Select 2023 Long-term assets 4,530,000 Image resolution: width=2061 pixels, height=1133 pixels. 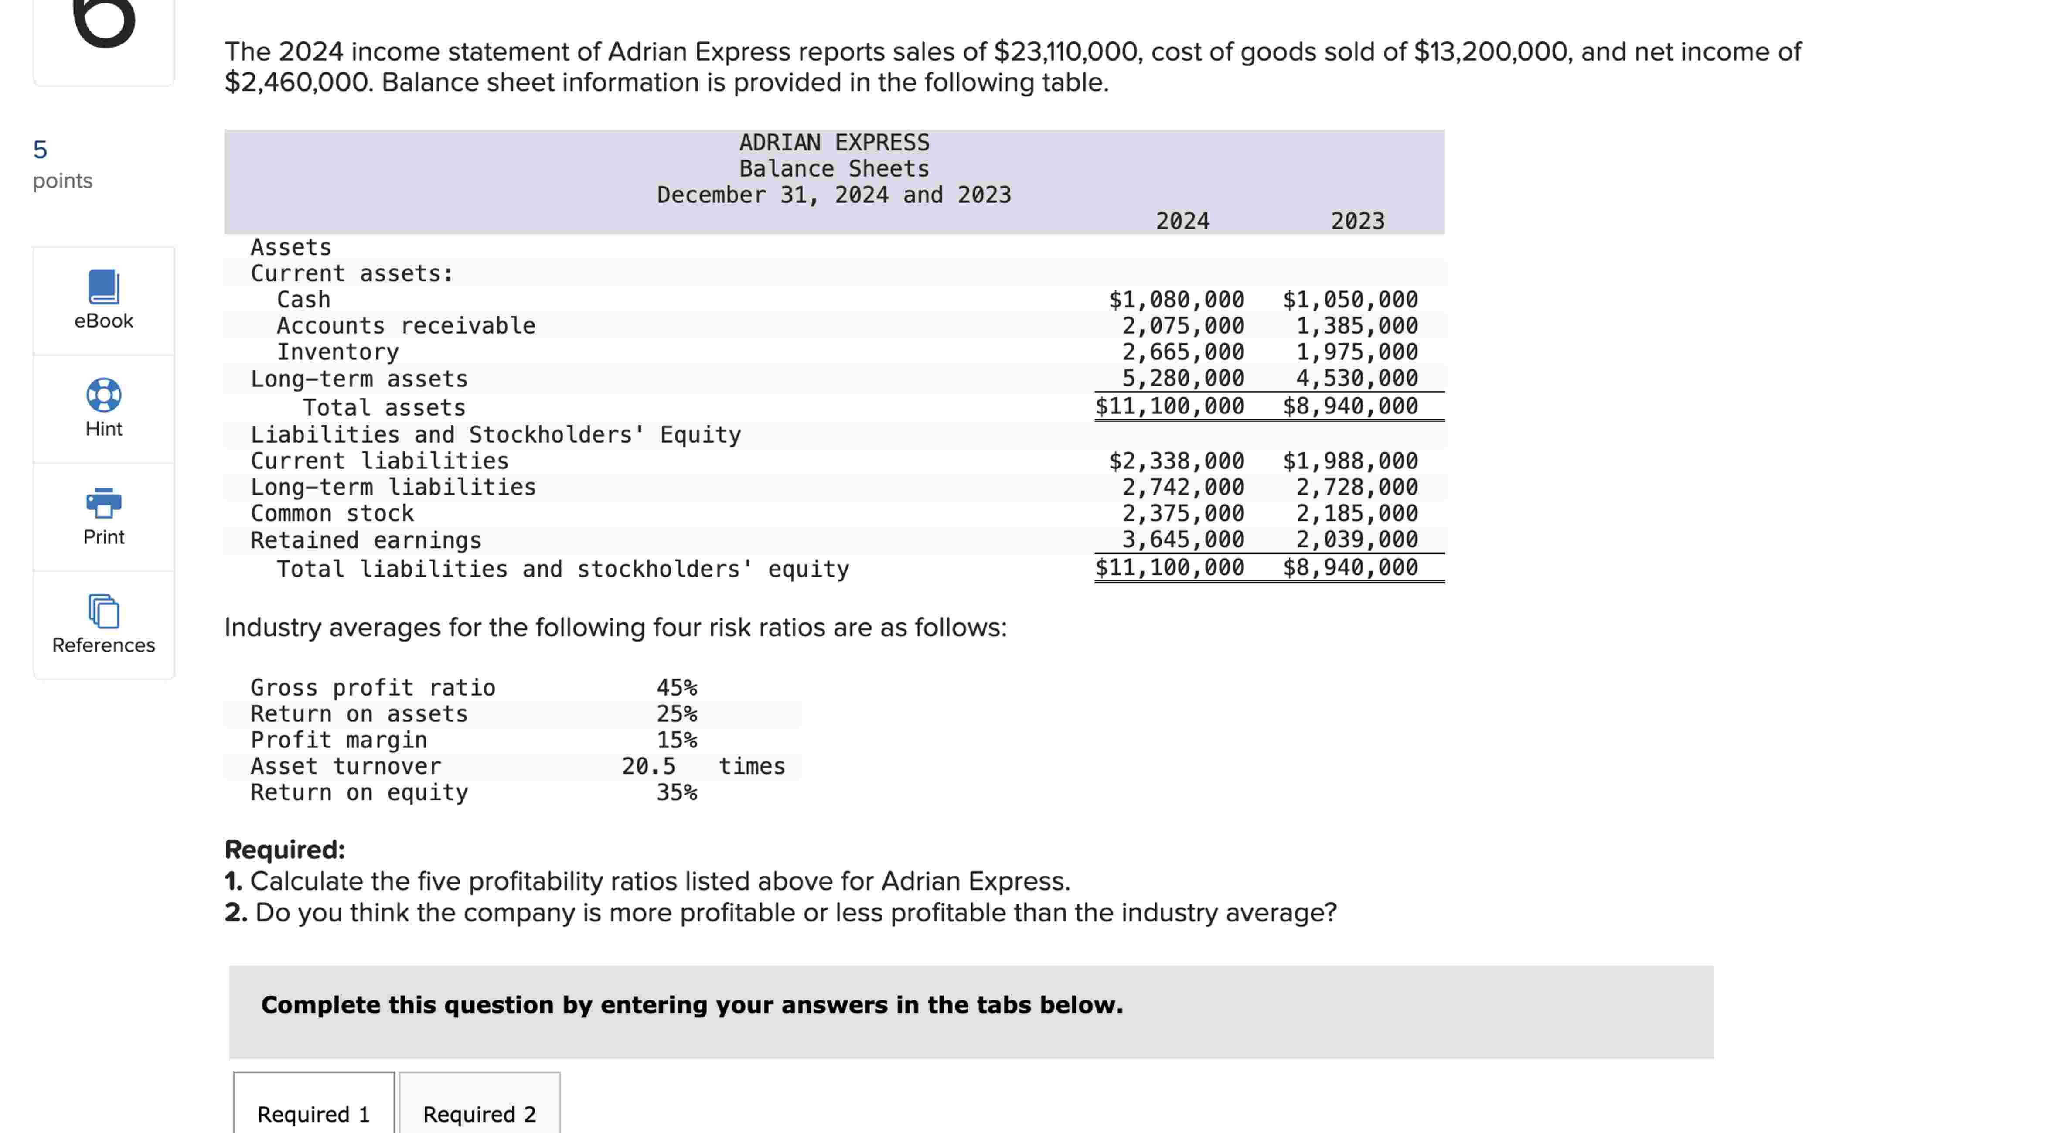point(1357,378)
